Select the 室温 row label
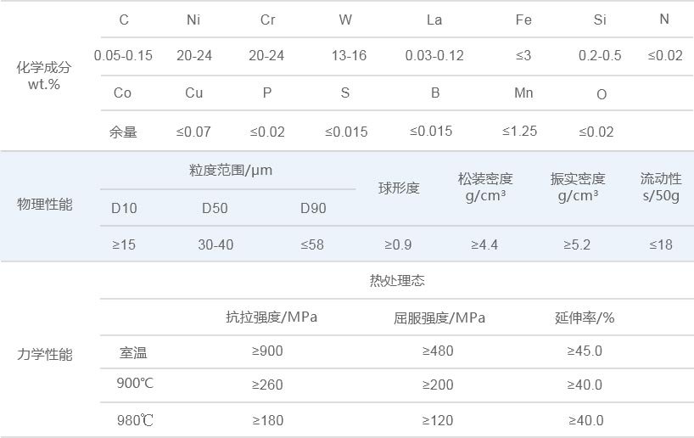The image size is (694, 438). pos(134,351)
